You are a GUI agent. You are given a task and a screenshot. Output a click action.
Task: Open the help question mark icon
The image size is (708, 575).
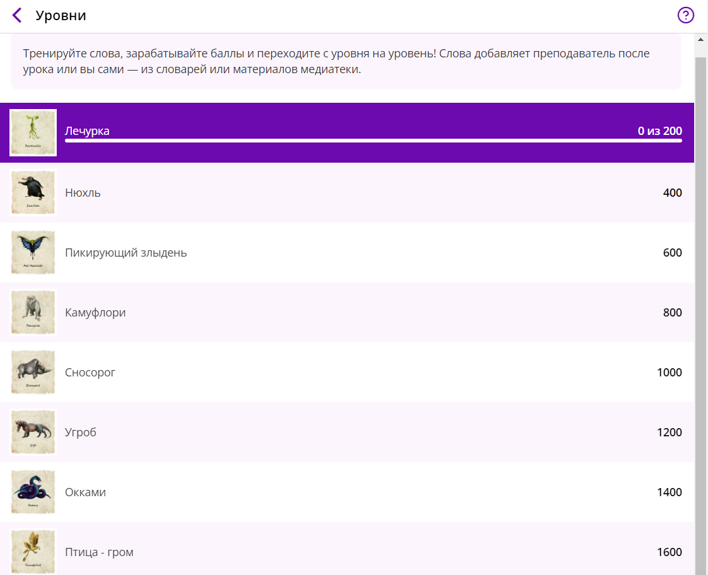(x=685, y=15)
